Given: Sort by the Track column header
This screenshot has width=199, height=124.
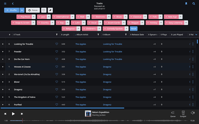Looking at the screenshot, I should [17, 35].
